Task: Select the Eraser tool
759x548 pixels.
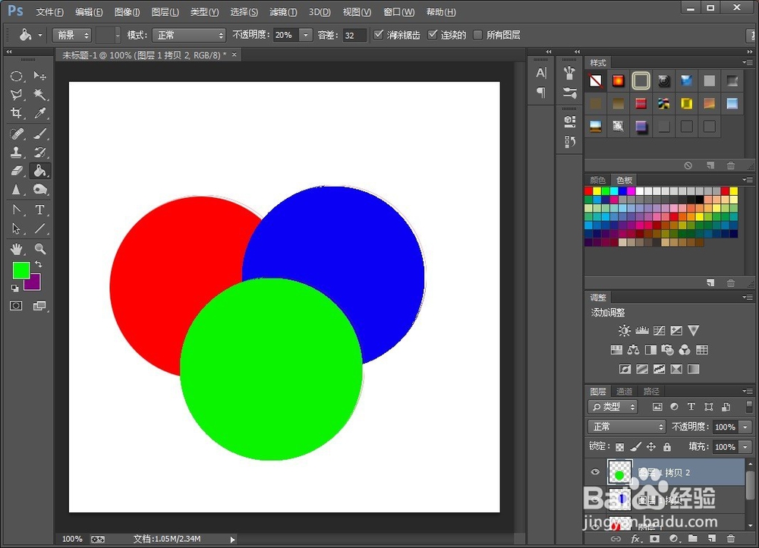Action: point(16,171)
